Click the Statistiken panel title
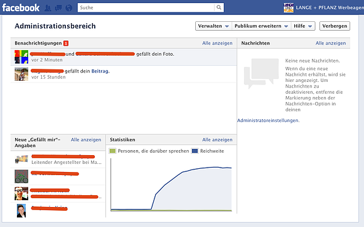This screenshot has height=227, width=364. point(122,139)
